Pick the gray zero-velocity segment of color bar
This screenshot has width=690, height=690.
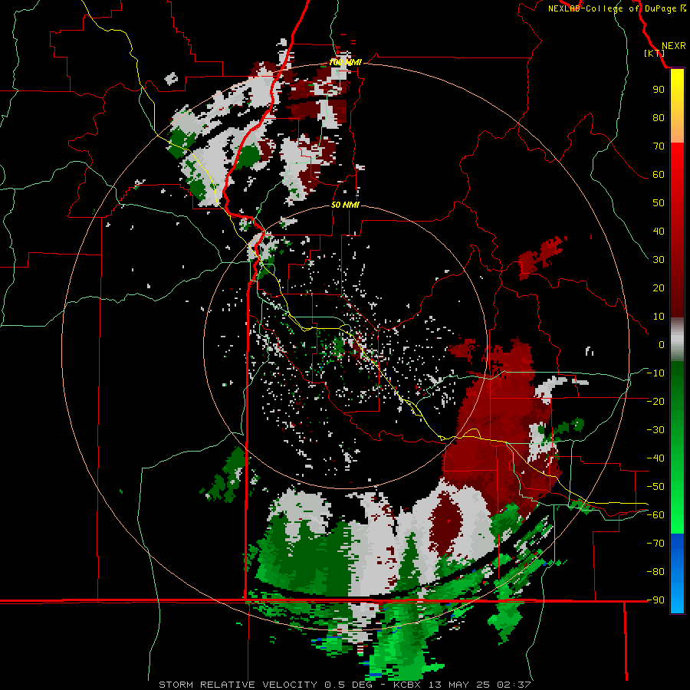pyautogui.click(x=677, y=339)
